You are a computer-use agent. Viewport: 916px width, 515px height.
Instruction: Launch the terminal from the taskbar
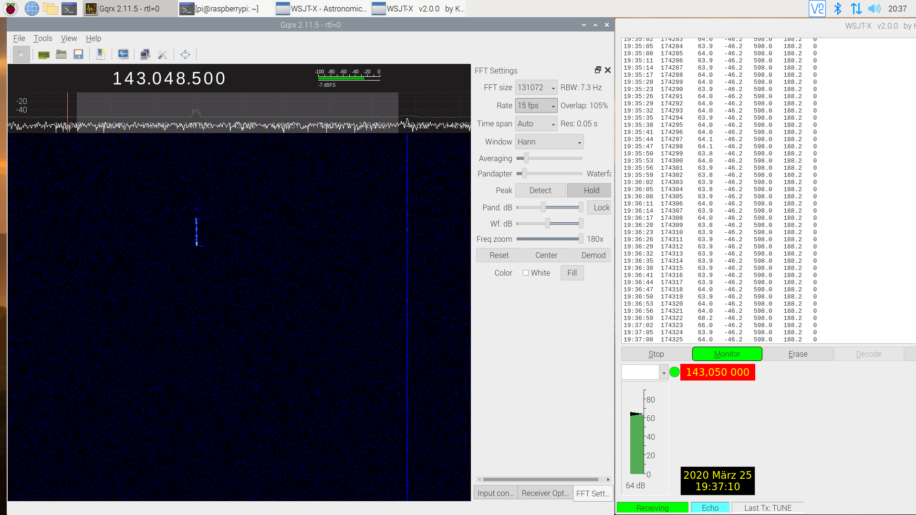(70, 9)
